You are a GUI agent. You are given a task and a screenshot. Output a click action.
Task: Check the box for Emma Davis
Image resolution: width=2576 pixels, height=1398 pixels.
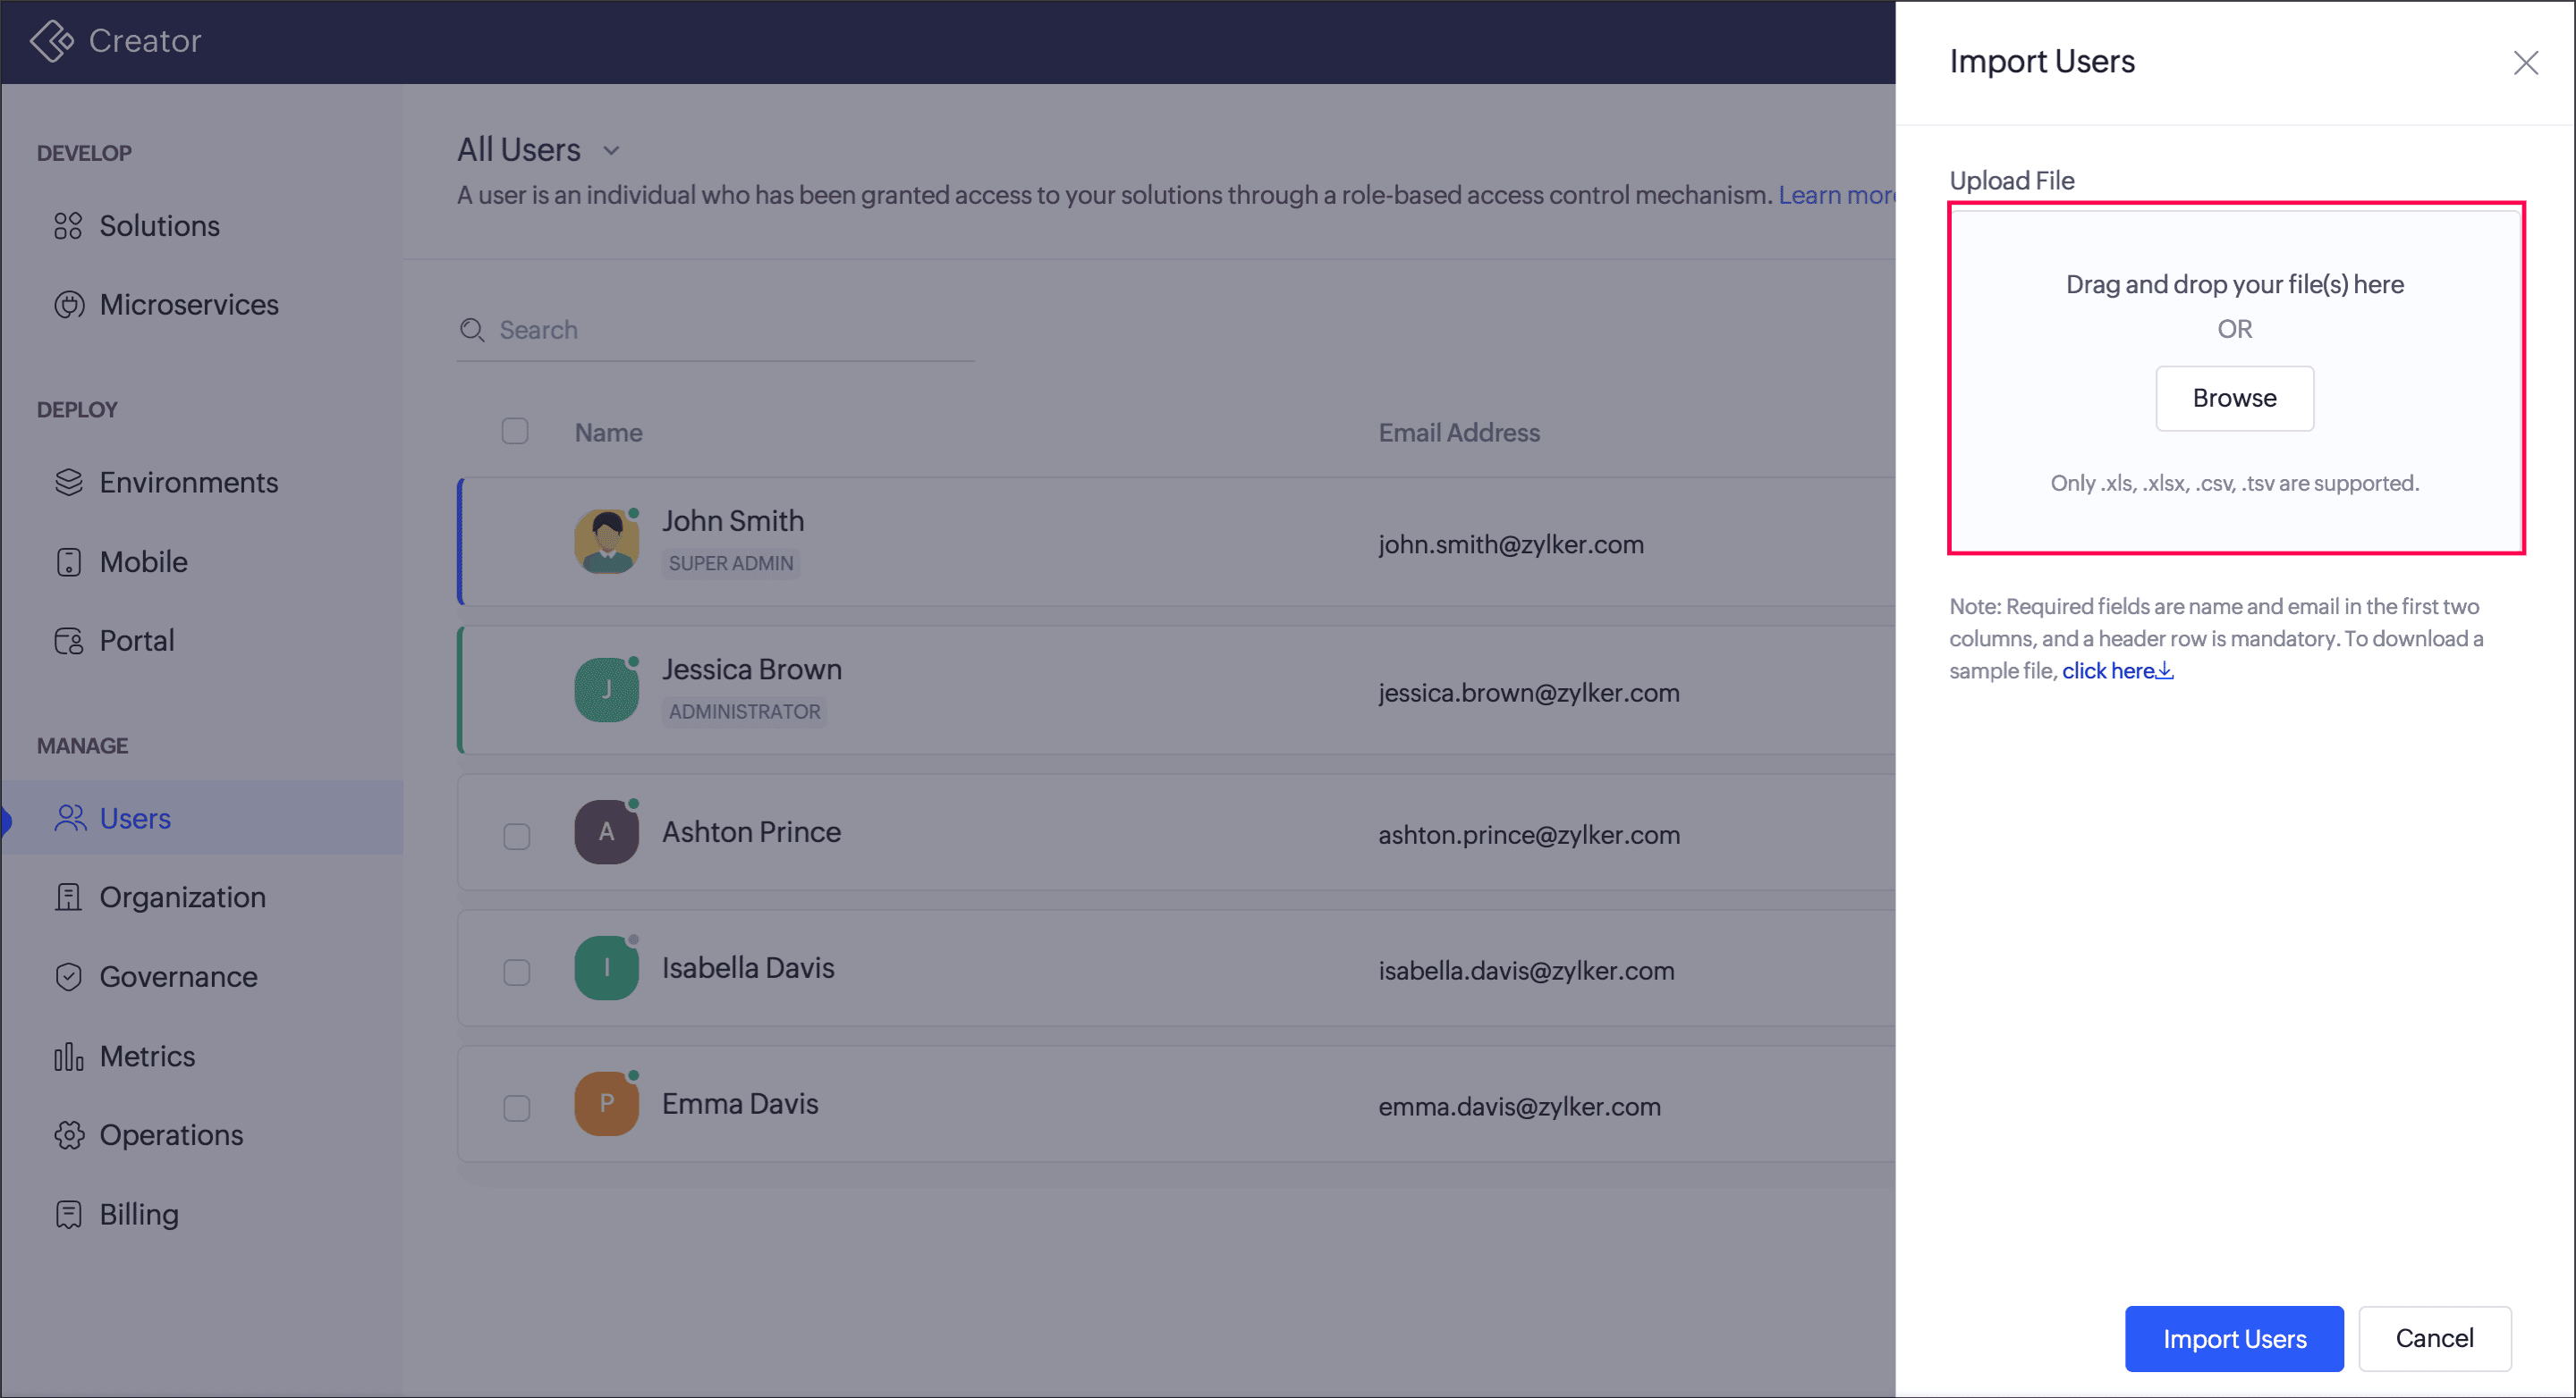516,1107
